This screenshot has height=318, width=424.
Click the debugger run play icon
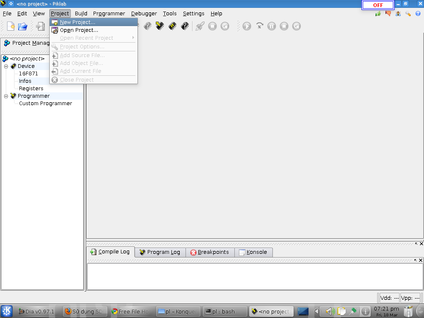(247, 26)
